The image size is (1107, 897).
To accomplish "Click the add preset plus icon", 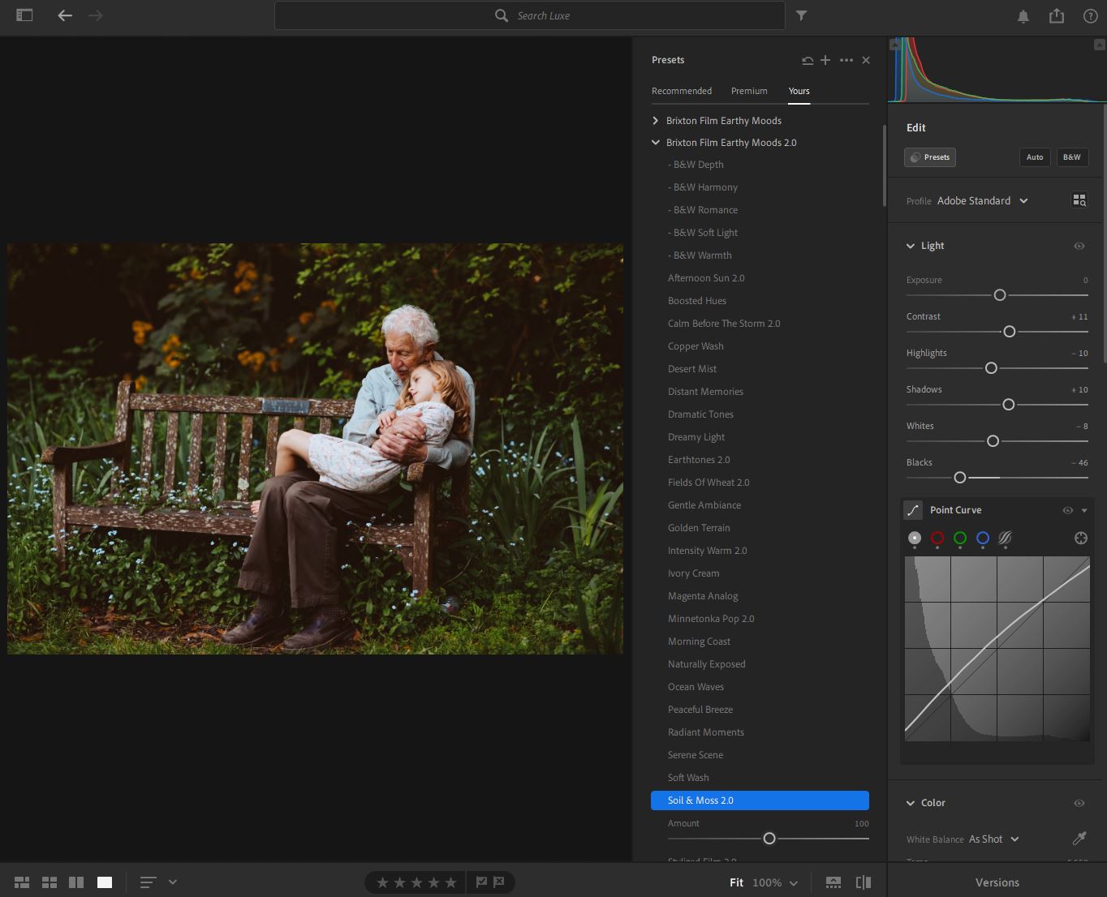I will (x=825, y=60).
